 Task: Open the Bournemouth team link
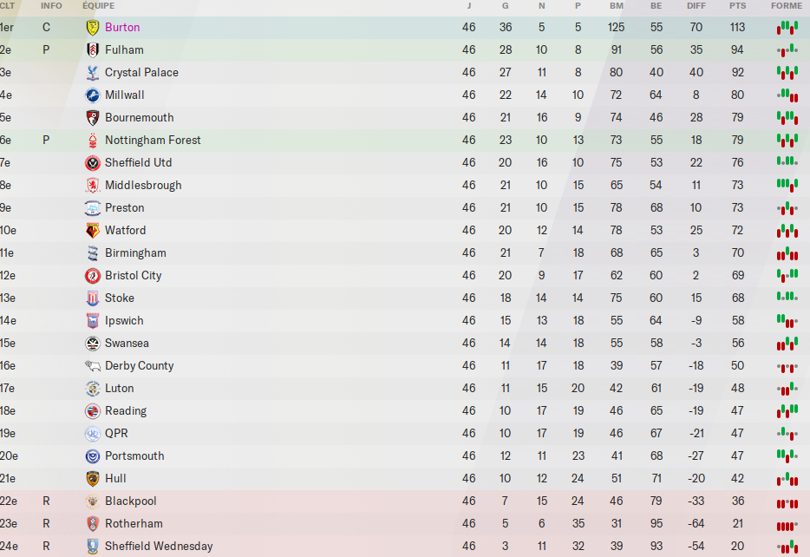coord(139,117)
